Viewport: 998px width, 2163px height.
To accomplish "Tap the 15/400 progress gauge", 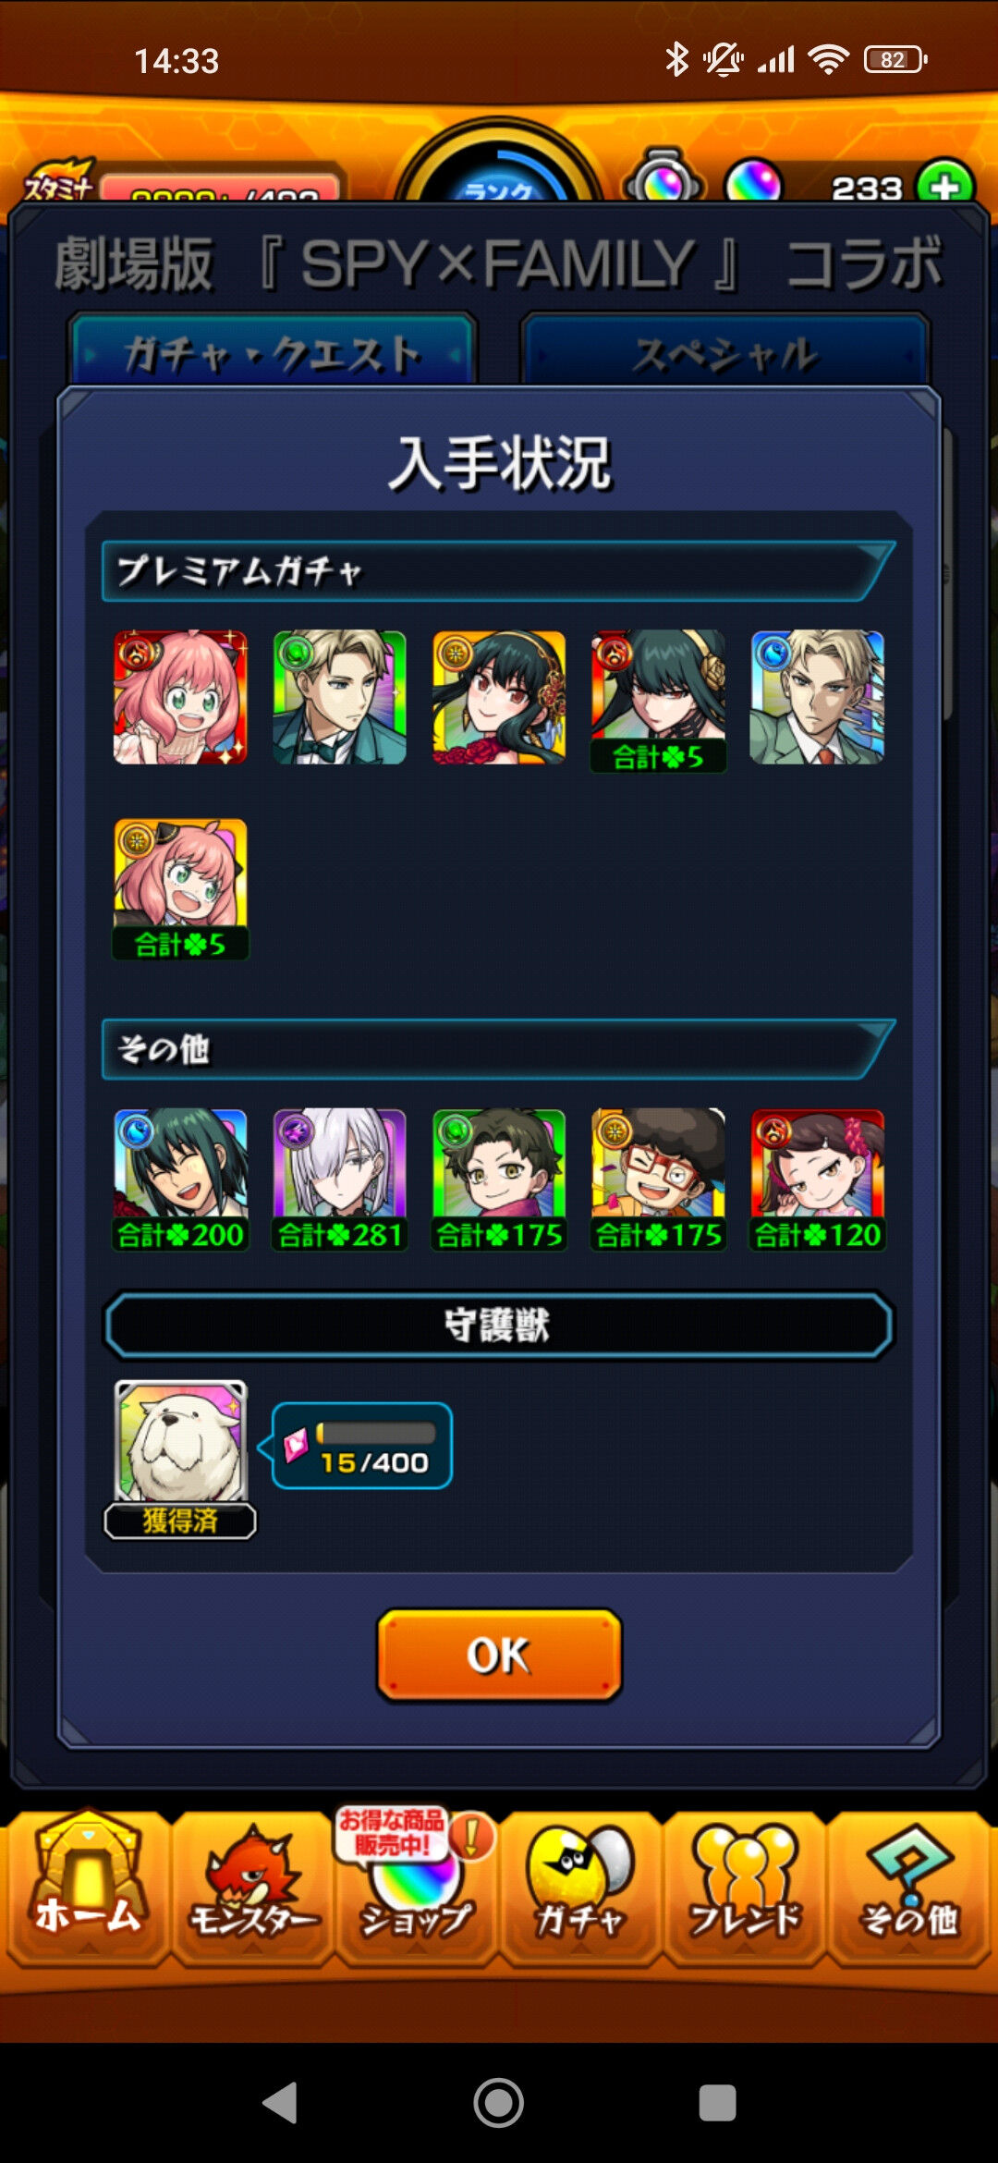I will (362, 1446).
